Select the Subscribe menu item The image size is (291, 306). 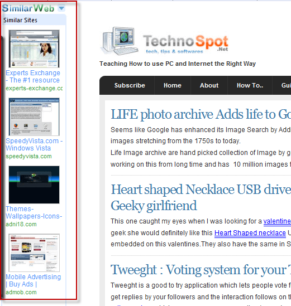[x=130, y=85]
